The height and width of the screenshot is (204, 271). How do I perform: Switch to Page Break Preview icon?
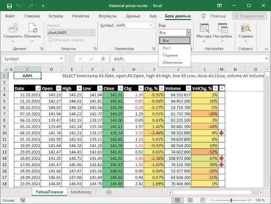point(203,200)
